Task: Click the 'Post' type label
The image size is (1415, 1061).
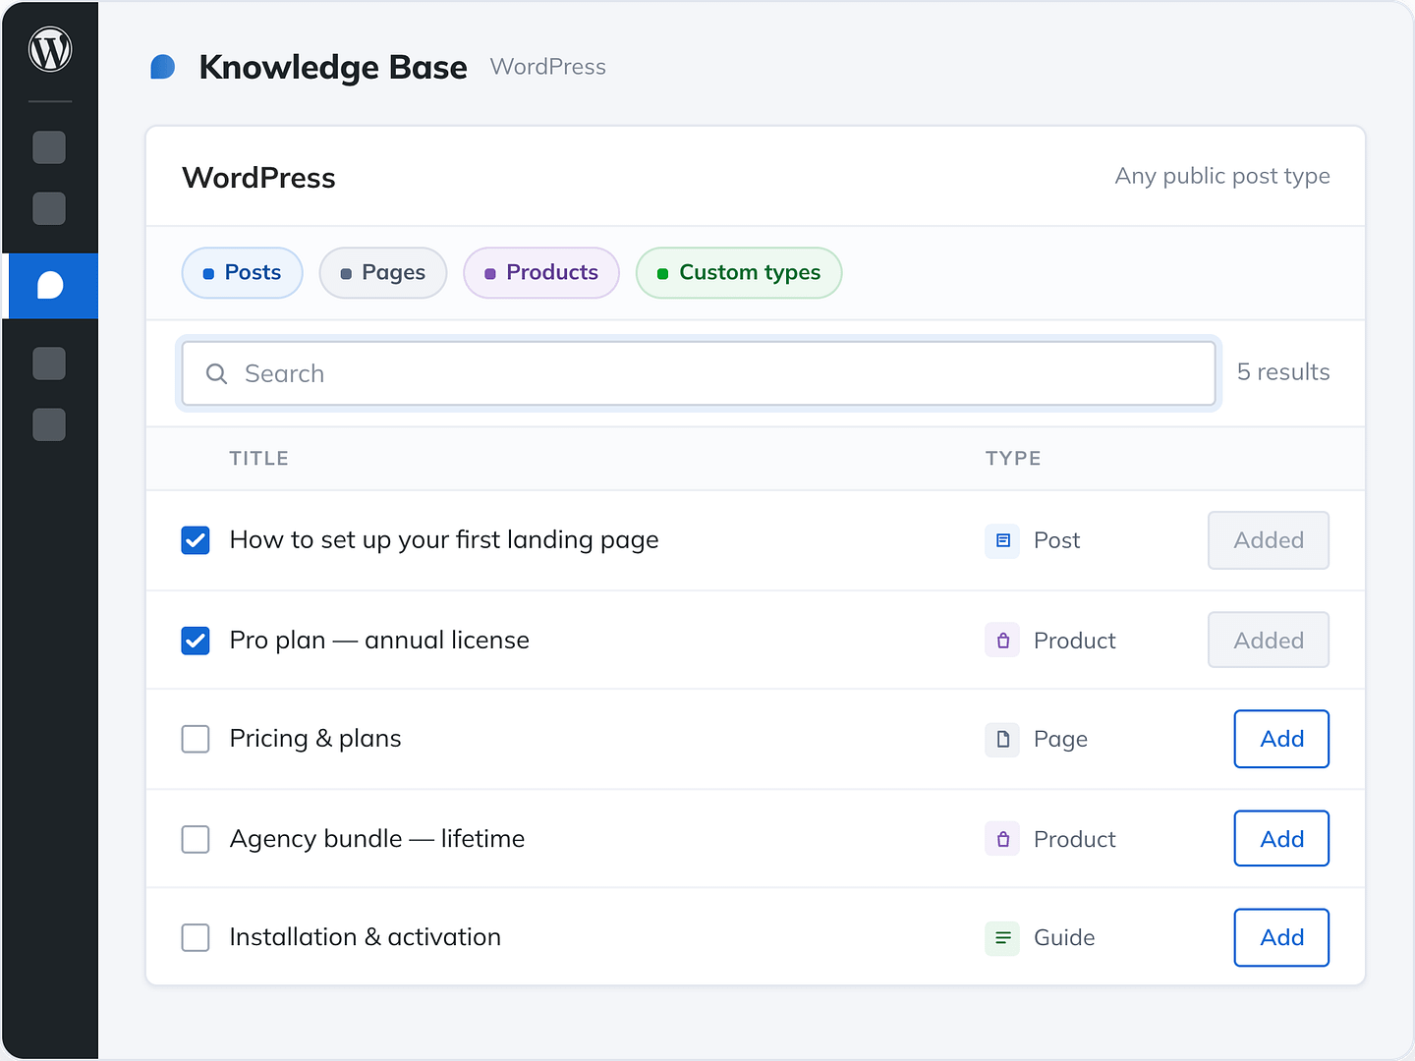Action: tap(1056, 540)
